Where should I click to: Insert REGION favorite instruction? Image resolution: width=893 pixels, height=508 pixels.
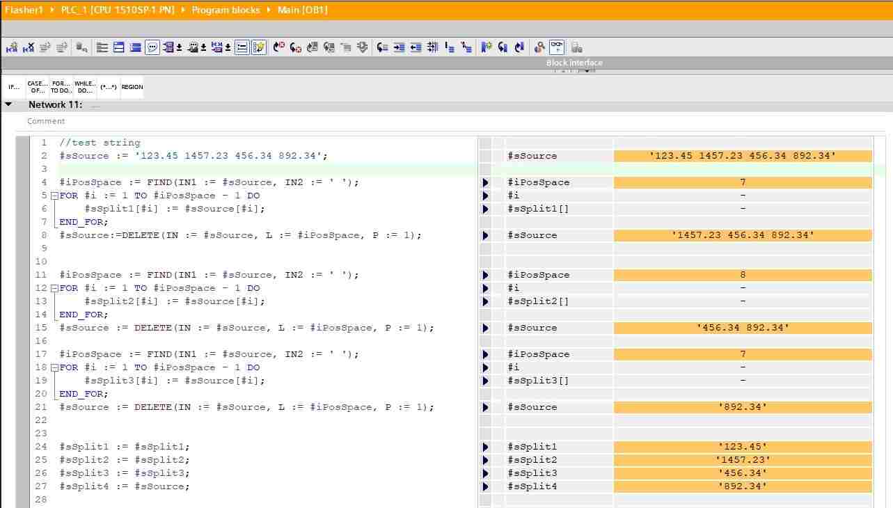tap(132, 87)
